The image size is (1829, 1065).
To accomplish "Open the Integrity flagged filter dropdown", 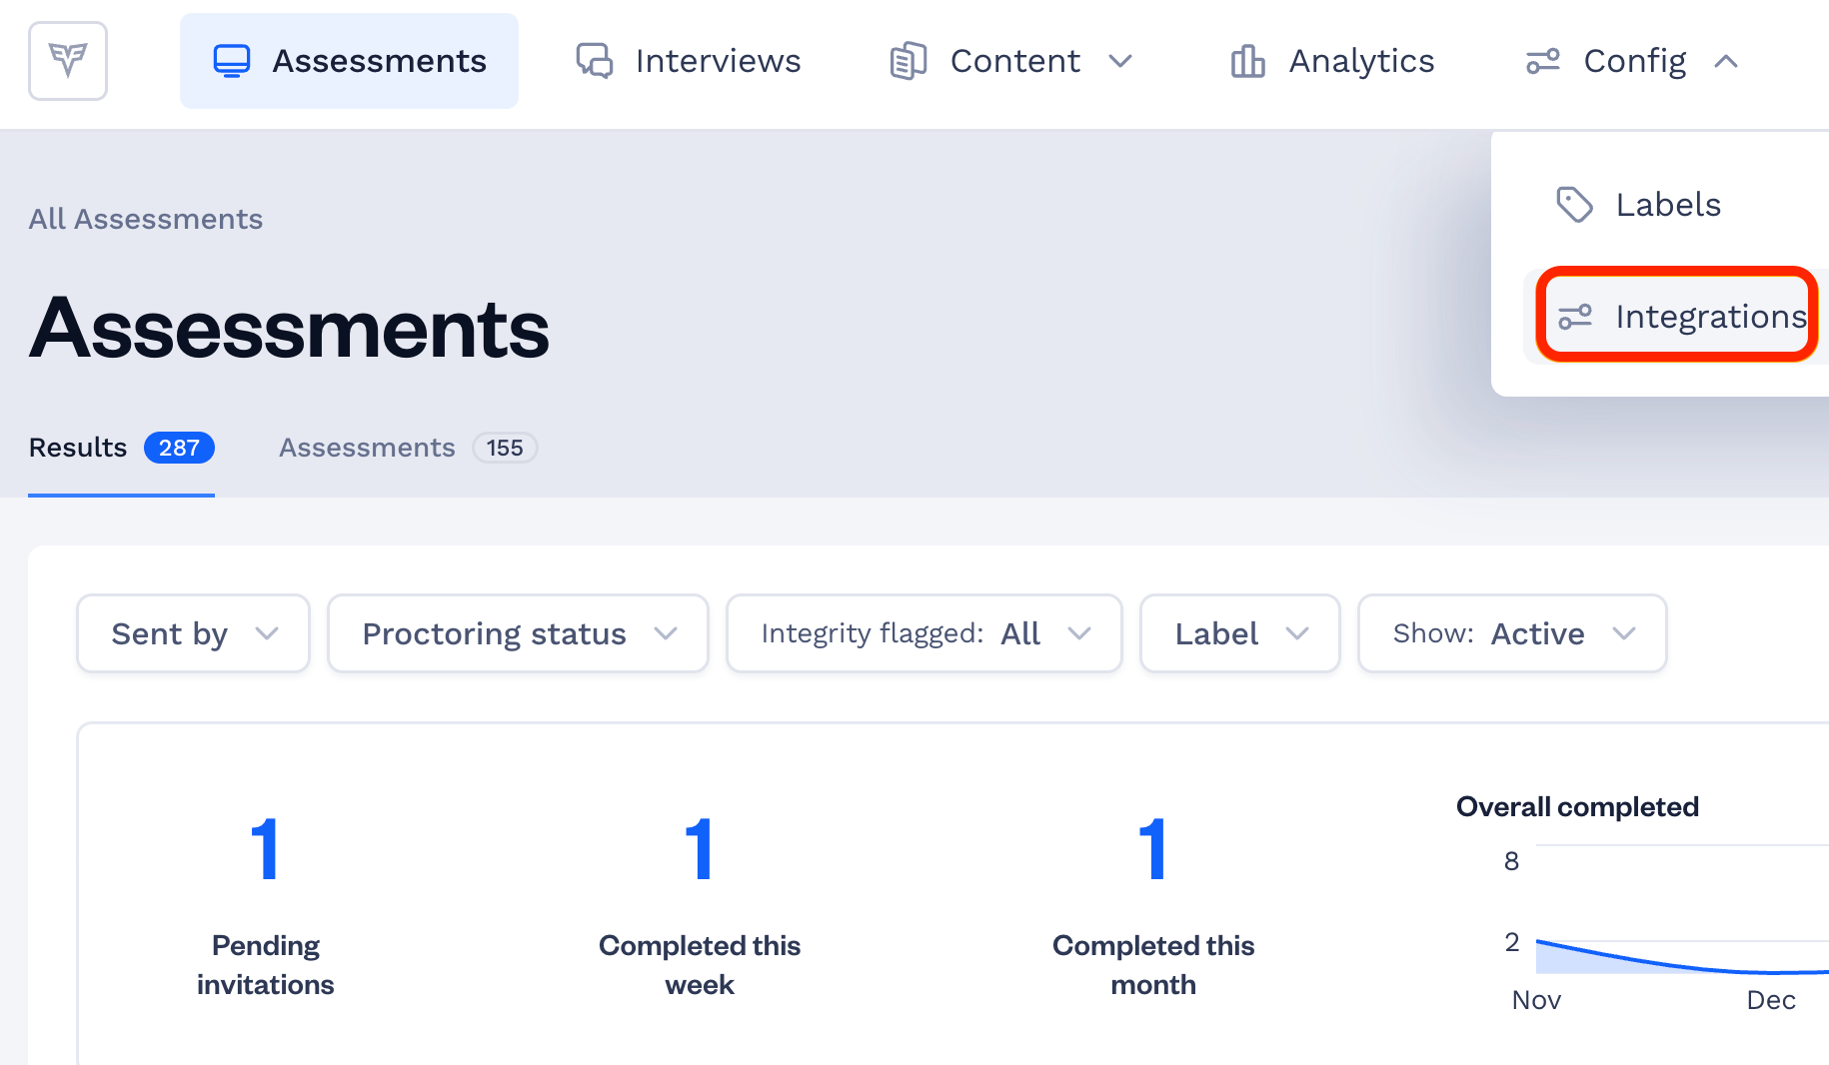I will pyautogui.click(x=924, y=633).
